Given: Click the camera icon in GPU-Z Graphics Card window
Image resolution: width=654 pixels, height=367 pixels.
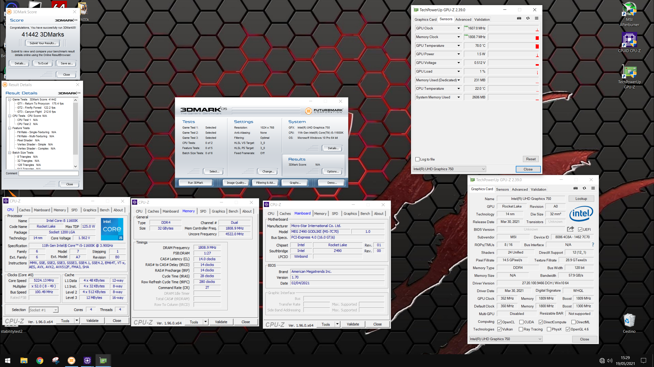Looking at the screenshot, I should [x=575, y=188].
